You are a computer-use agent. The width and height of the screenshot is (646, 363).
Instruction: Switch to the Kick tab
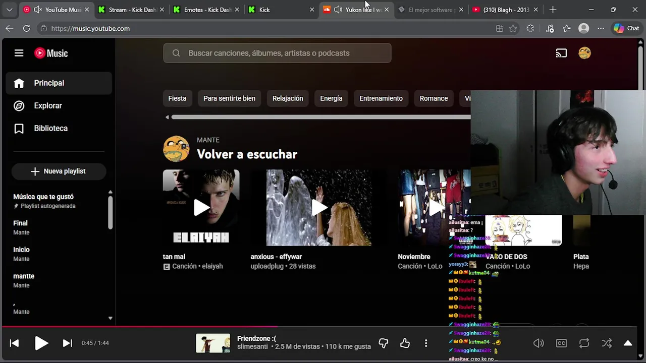pyautogui.click(x=282, y=10)
